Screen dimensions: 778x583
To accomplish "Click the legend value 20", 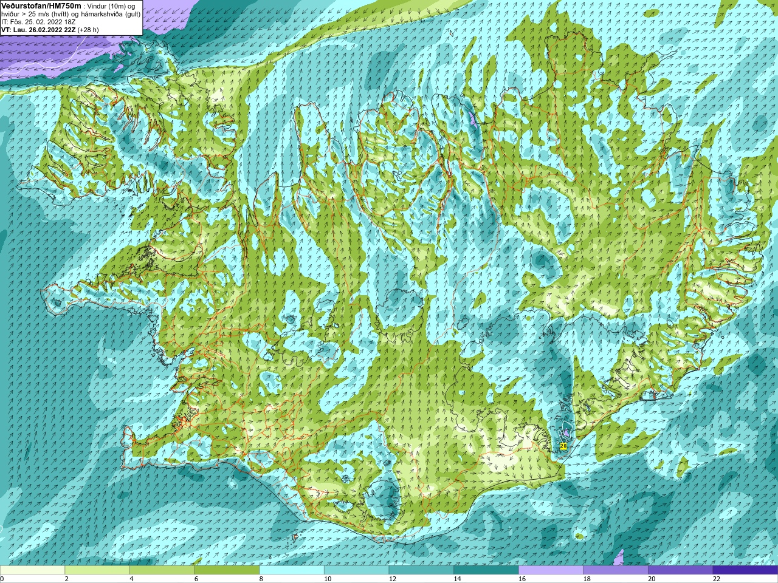I will point(652,579).
